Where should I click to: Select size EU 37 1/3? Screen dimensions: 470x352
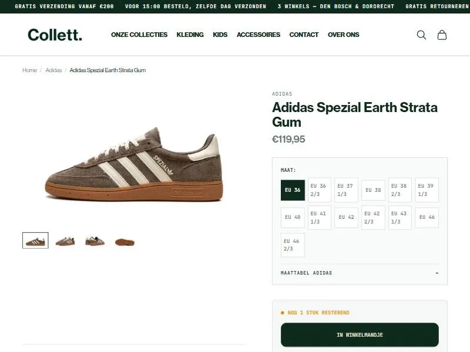point(346,190)
